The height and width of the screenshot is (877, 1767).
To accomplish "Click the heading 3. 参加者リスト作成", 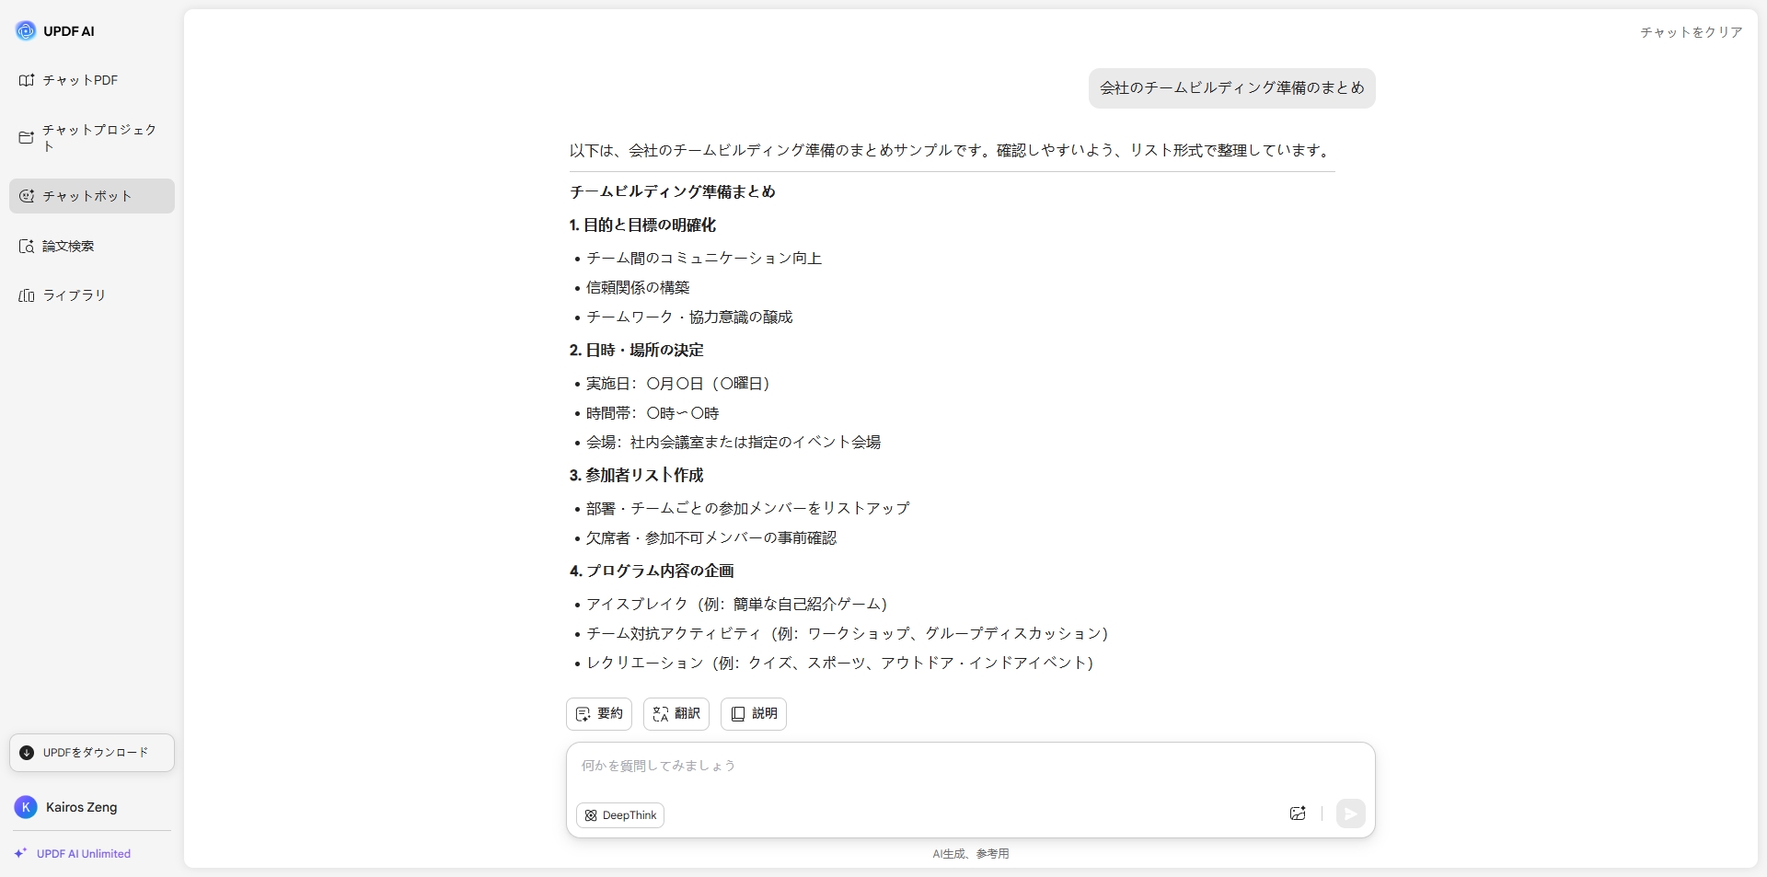I will [x=637, y=475].
